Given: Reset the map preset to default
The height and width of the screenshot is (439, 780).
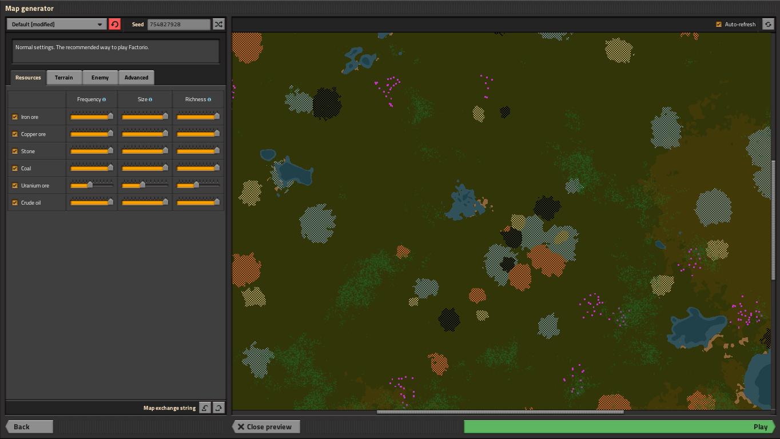Looking at the screenshot, I should tap(114, 24).
